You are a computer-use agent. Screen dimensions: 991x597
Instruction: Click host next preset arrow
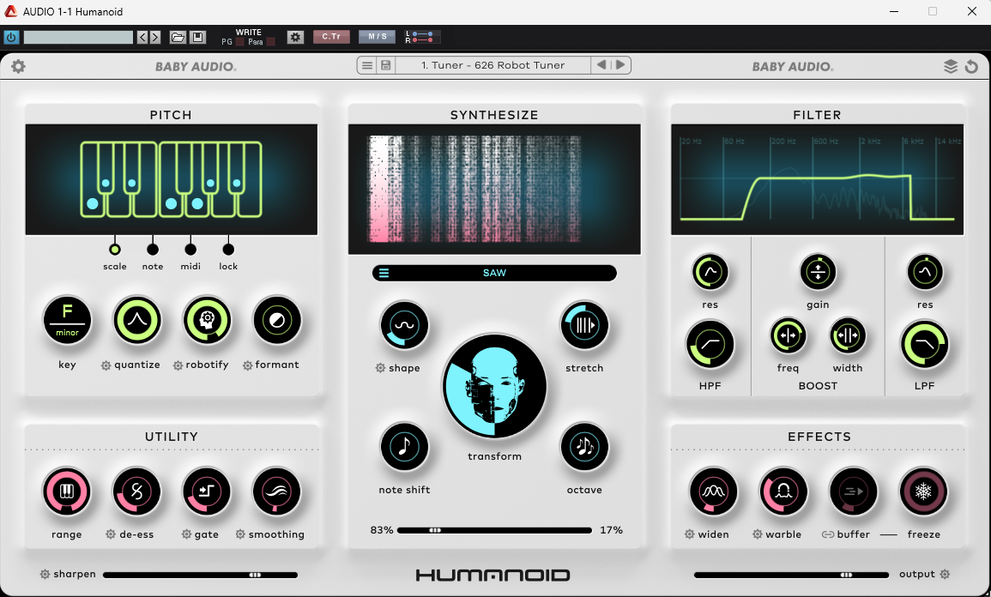pyautogui.click(x=154, y=37)
